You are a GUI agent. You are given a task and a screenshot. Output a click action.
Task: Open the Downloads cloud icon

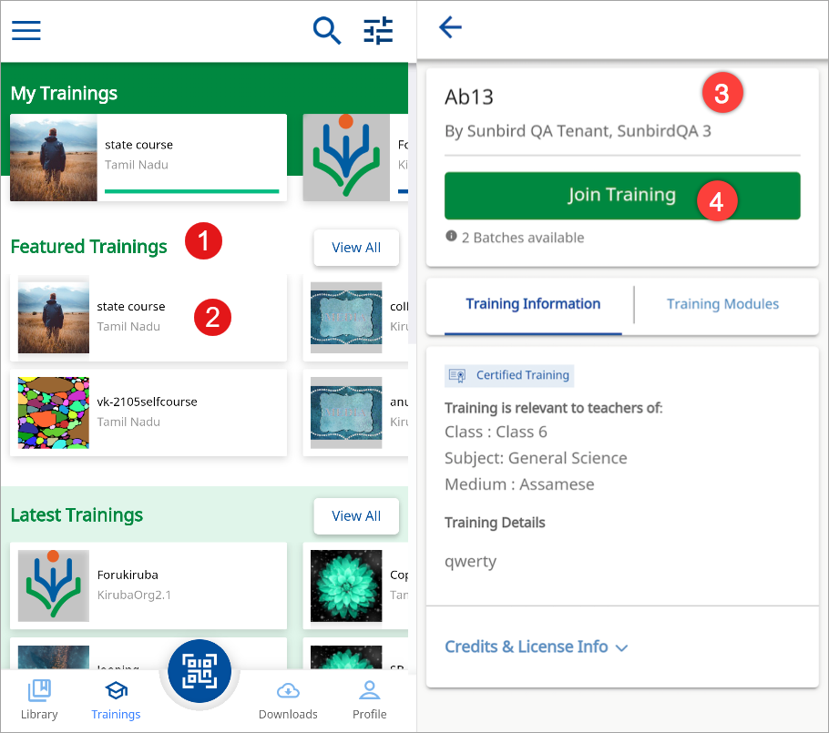(x=288, y=691)
